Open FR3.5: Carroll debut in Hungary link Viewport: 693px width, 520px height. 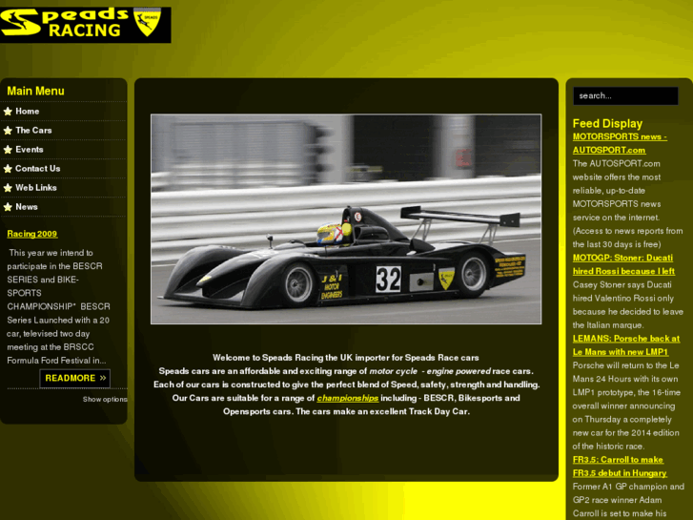pos(620,467)
